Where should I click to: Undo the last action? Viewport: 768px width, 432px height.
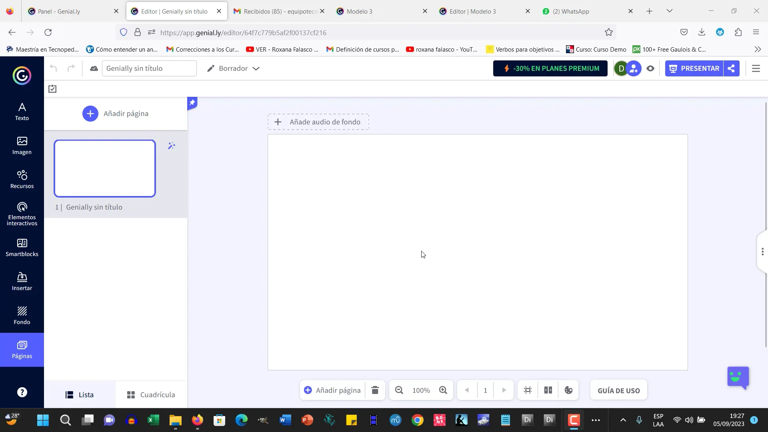pyautogui.click(x=53, y=68)
